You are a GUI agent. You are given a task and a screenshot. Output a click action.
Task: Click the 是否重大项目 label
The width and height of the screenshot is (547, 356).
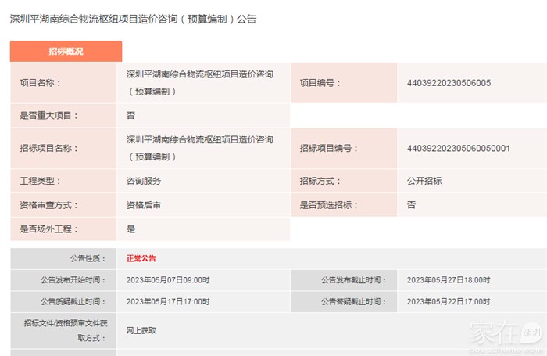pos(48,115)
